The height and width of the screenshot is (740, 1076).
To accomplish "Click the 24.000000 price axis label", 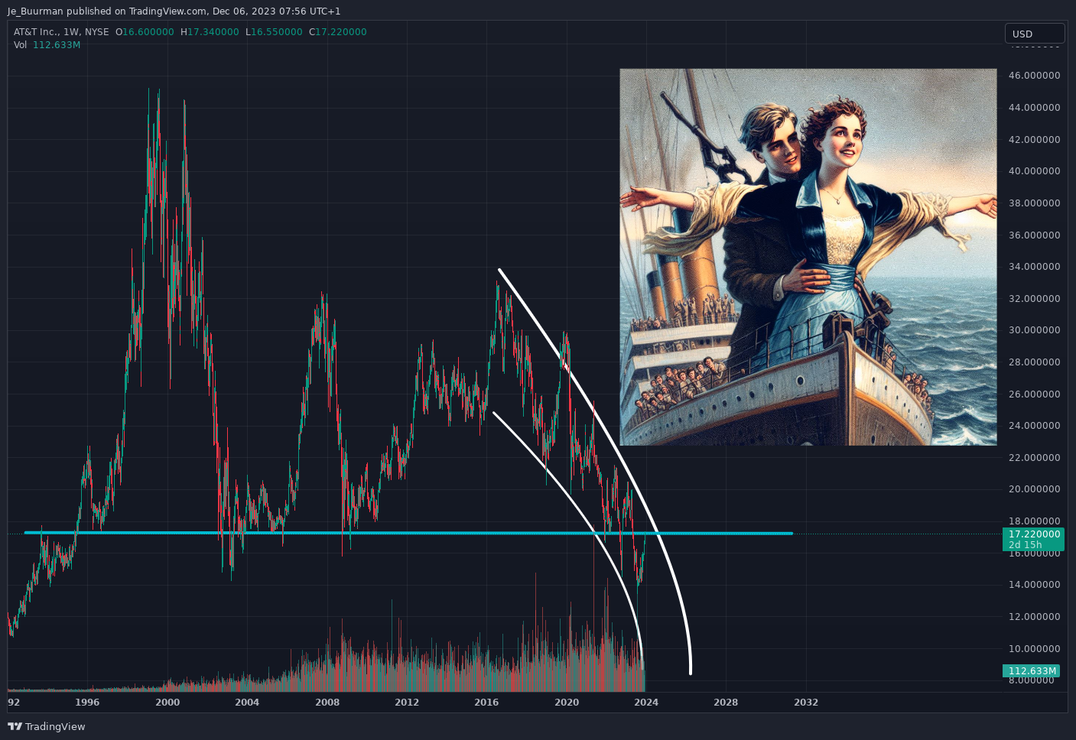I will pyautogui.click(x=1034, y=426).
